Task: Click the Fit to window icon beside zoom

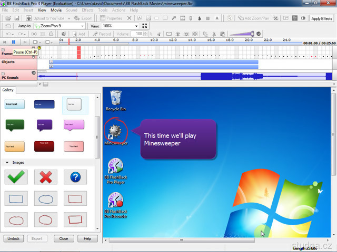Action: (145, 26)
